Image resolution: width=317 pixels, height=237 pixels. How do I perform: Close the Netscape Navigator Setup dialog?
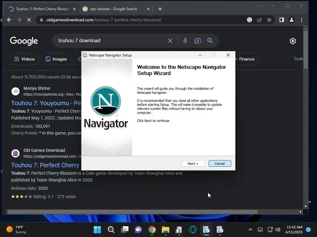point(228,55)
